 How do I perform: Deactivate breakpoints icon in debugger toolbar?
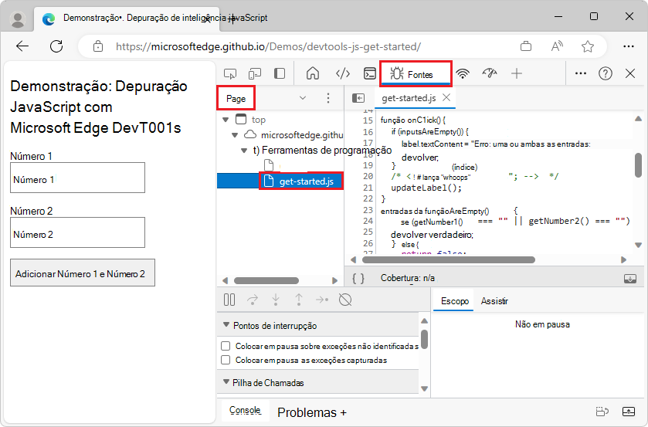point(345,300)
